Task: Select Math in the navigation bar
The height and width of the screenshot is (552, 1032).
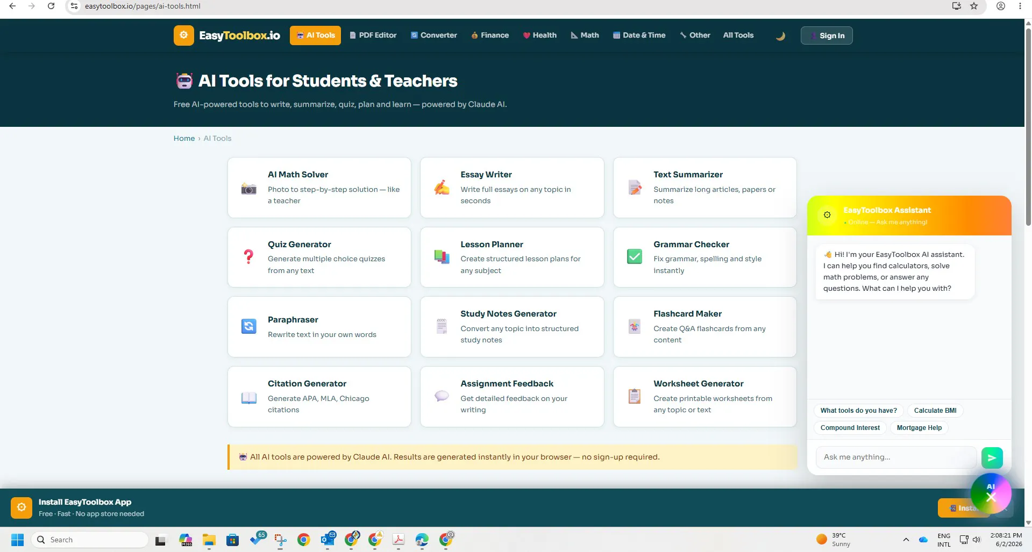Action: coord(585,35)
